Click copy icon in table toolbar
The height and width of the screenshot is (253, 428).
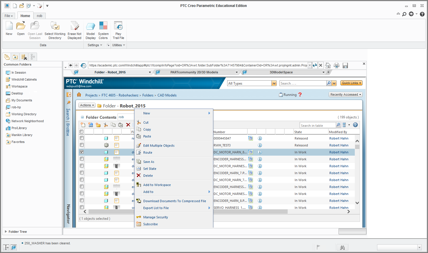(113, 125)
